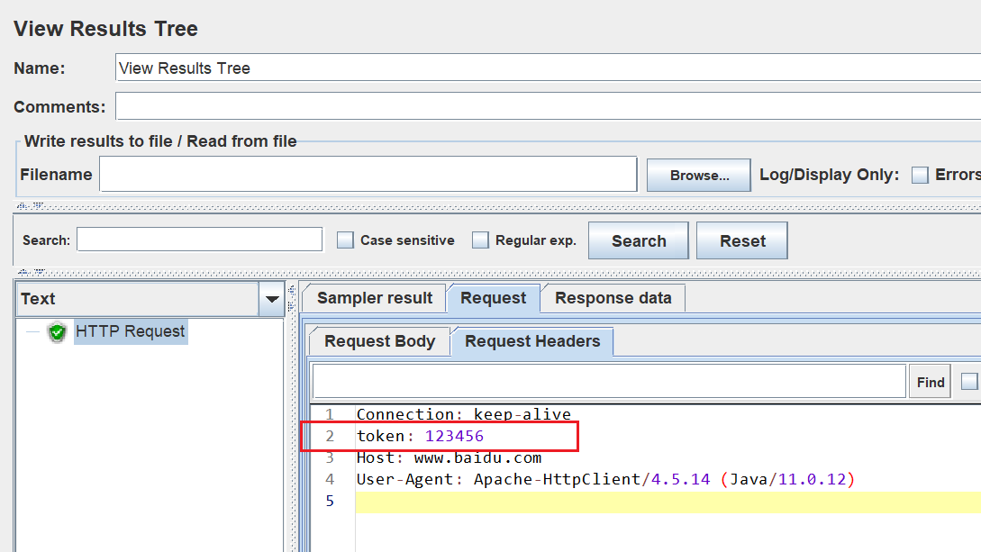Select the HTTP Request tree row

130,331
